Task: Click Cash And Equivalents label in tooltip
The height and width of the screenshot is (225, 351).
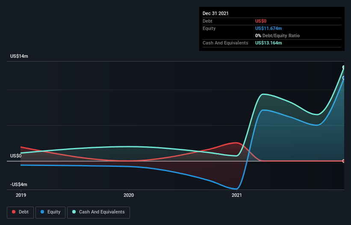Action: click(x=225, y=43)
